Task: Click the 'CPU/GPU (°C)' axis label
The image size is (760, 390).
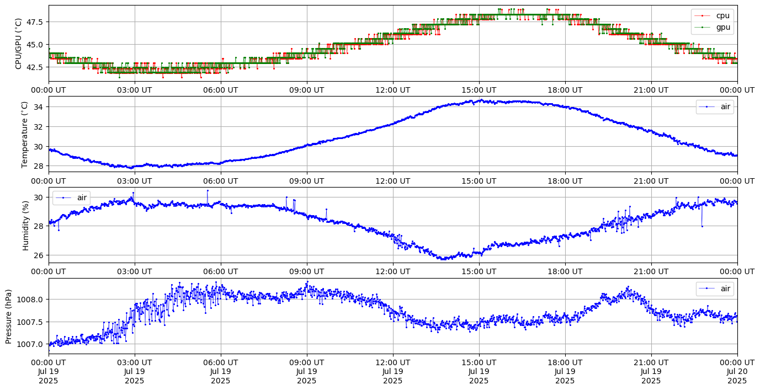Action: point(19,44)
